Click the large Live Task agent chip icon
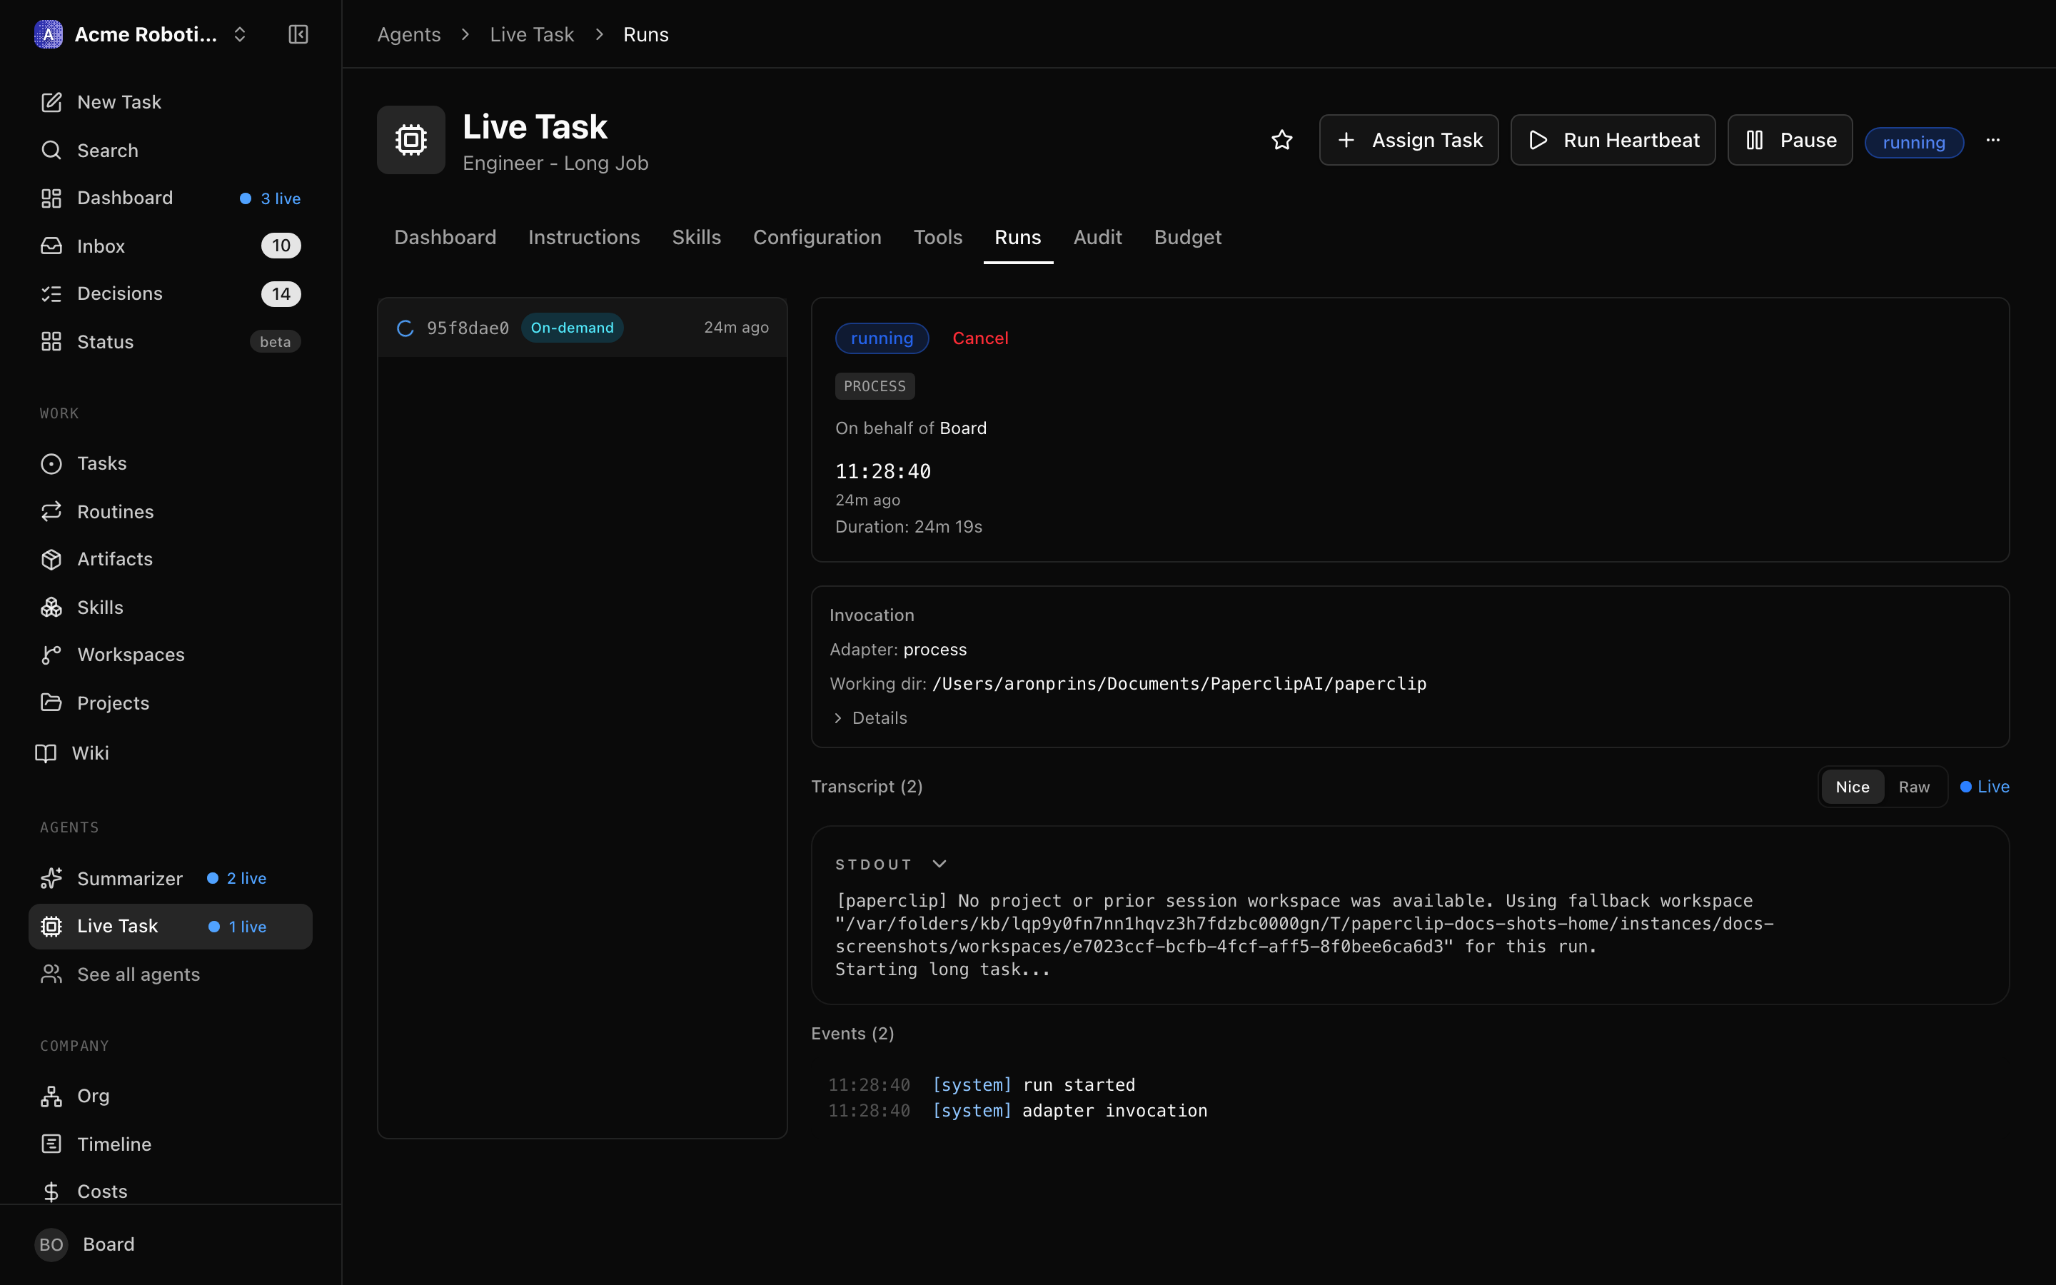The height and width of the screenshot is (1285, 2056). pos(411,140)
